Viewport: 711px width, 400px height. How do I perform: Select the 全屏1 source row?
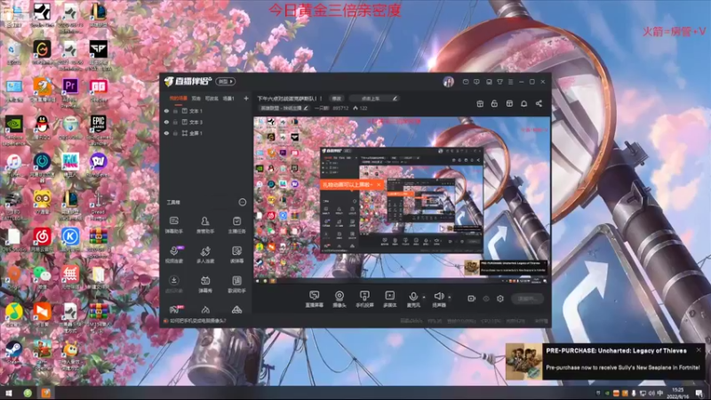pos(206,133)
